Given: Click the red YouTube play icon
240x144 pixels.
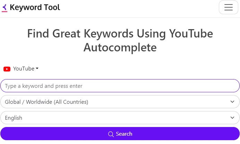Looking at the screenshot, I should [7, 69].
